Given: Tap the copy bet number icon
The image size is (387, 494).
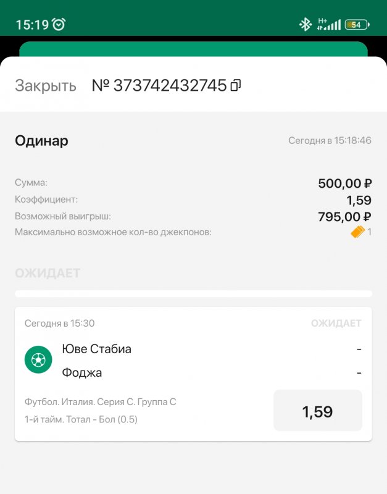Looking at the screenshot, I should (x=235, y=86).
